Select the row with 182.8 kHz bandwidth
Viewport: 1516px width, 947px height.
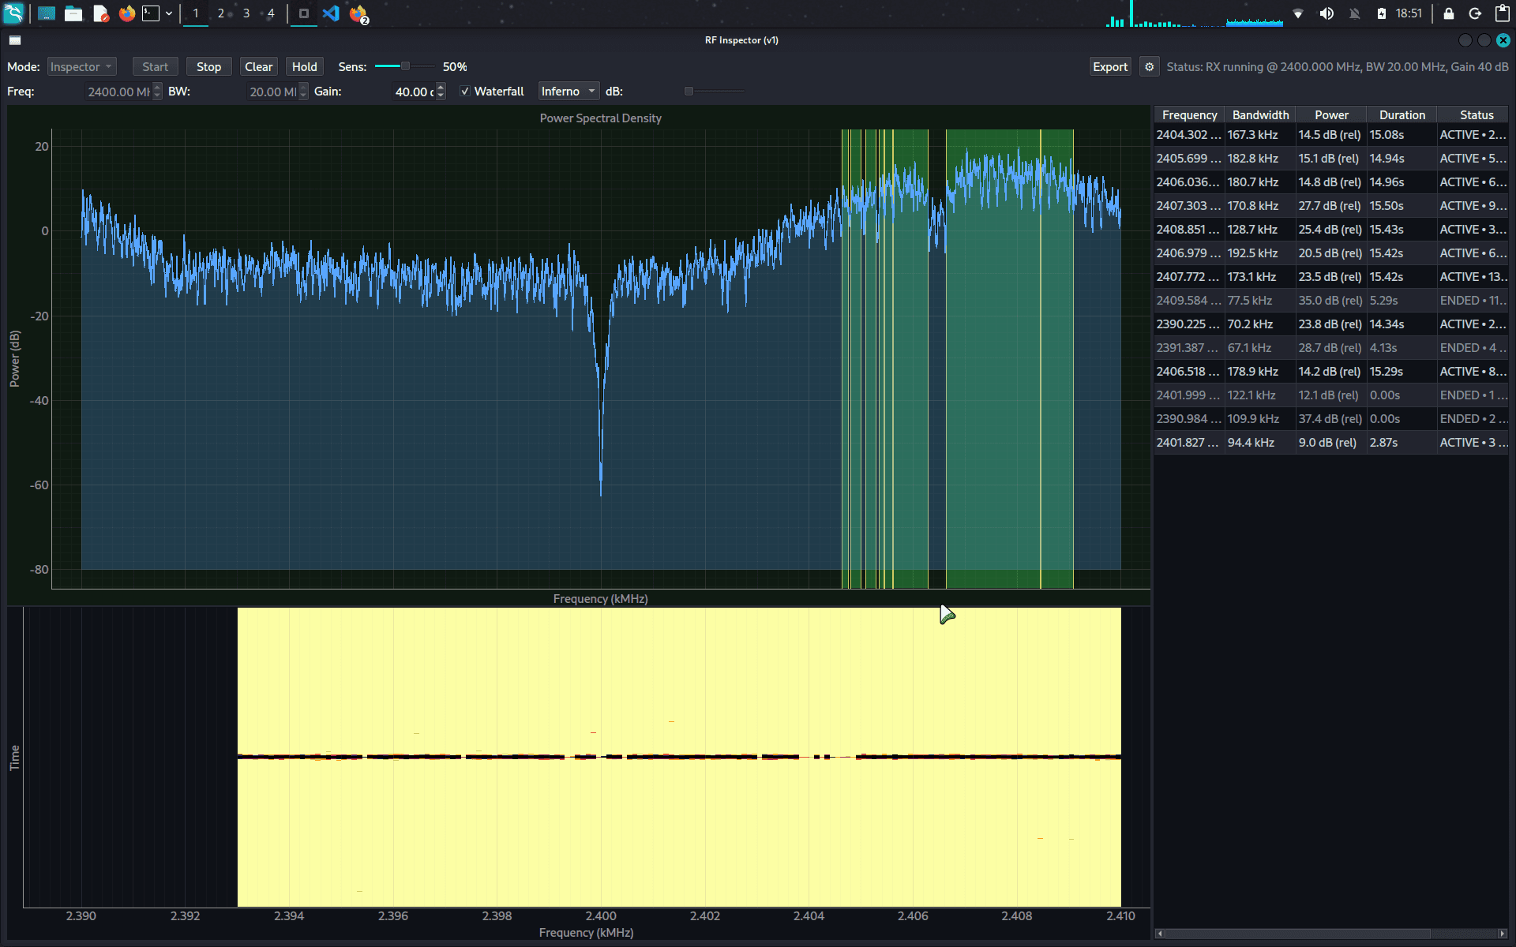click(1331, 159)
